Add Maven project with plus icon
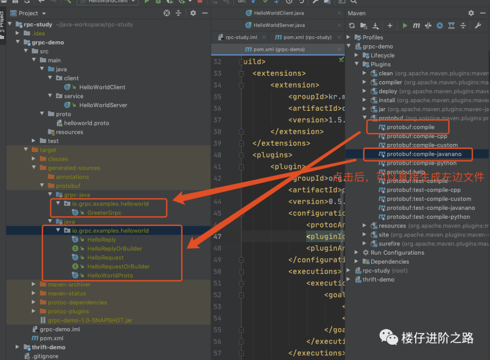This screenshot has width=490, height=360. click(390, 25)
